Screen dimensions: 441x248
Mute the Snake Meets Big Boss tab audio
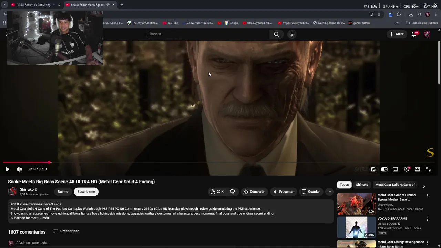tap(108, 5)
